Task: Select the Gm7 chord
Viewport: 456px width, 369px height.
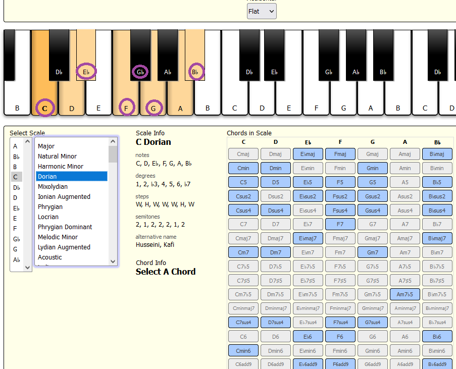Action: 373,252
